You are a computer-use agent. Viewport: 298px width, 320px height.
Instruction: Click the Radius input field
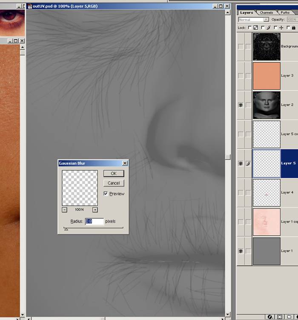[94, 221]
